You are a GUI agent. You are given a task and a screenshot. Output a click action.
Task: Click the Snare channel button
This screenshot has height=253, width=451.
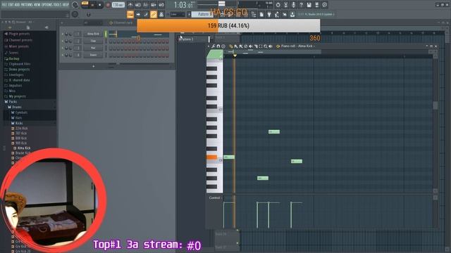tap(93, 55)
